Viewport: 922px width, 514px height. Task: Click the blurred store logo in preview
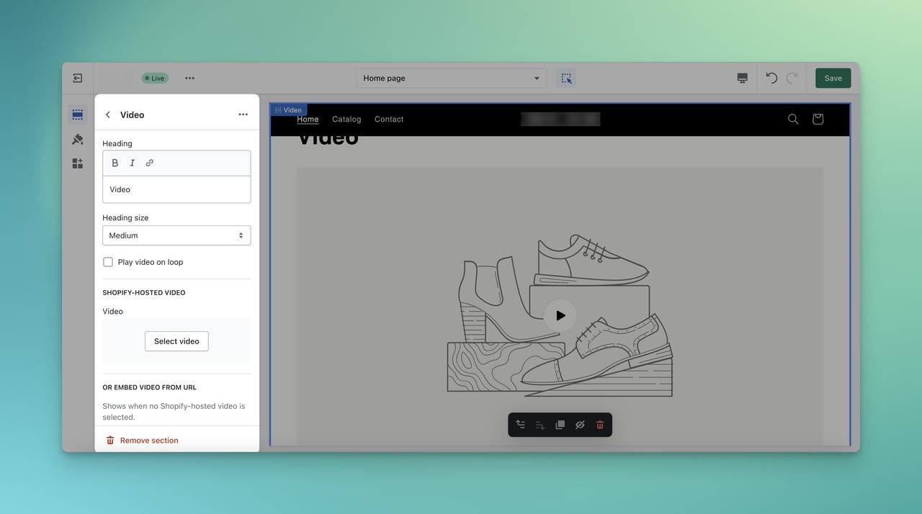[560, 119]
